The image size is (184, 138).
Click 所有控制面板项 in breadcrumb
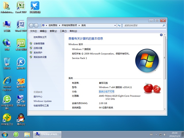pos(69,25)
